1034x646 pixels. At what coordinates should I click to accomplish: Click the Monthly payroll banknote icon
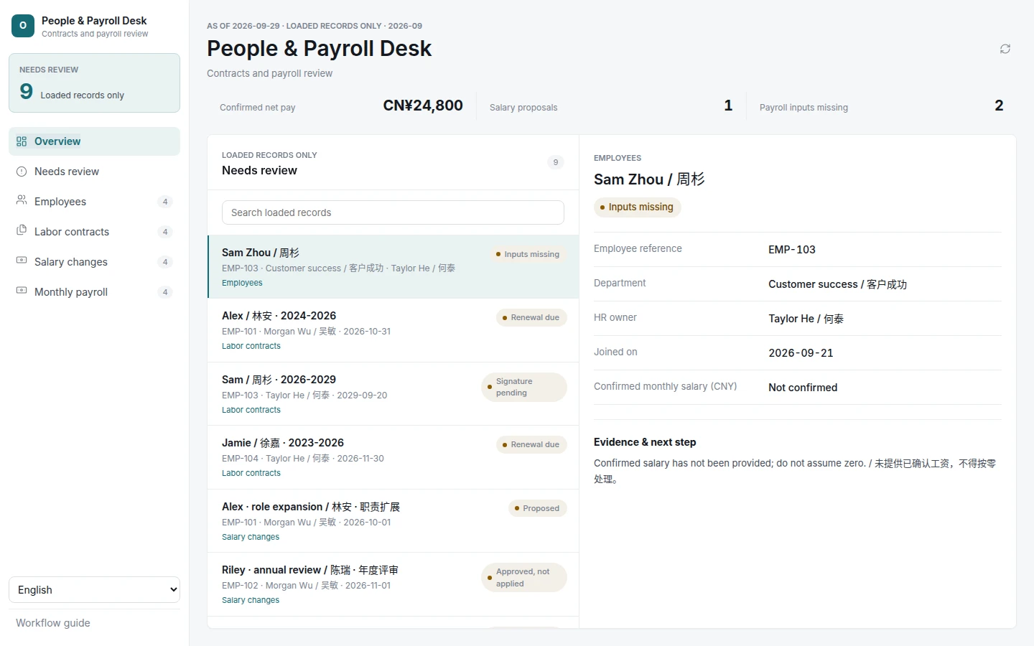22,291
